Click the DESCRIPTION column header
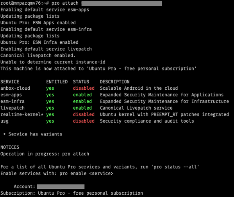Screen dimensions: 234x197 [x=114, y=82]
